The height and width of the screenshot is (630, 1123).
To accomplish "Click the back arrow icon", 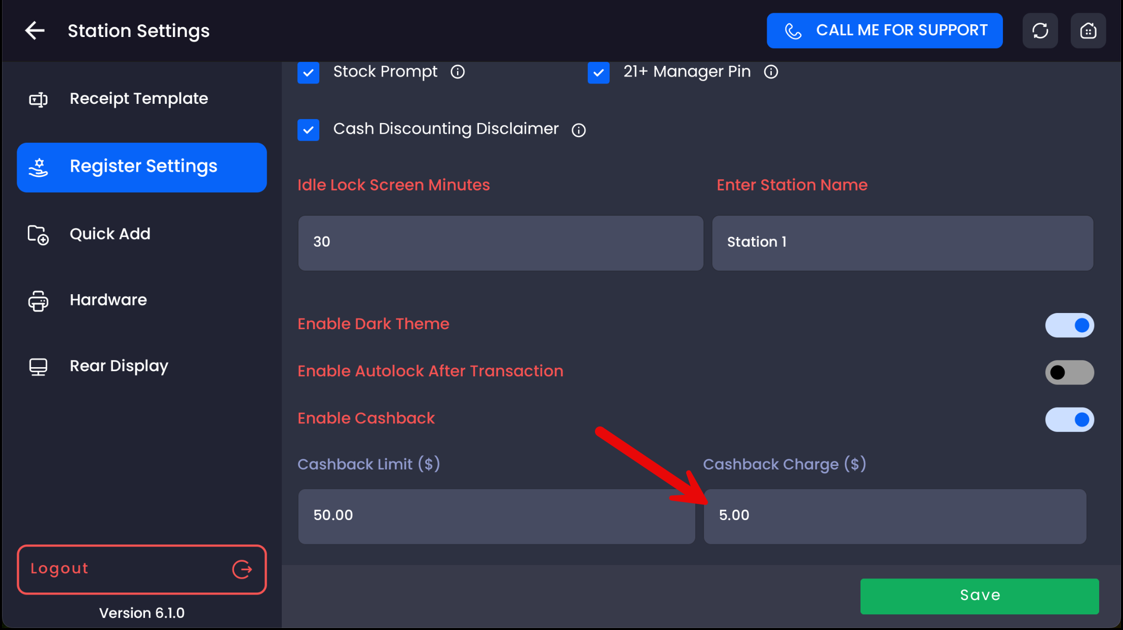I will tap(35, 31).
